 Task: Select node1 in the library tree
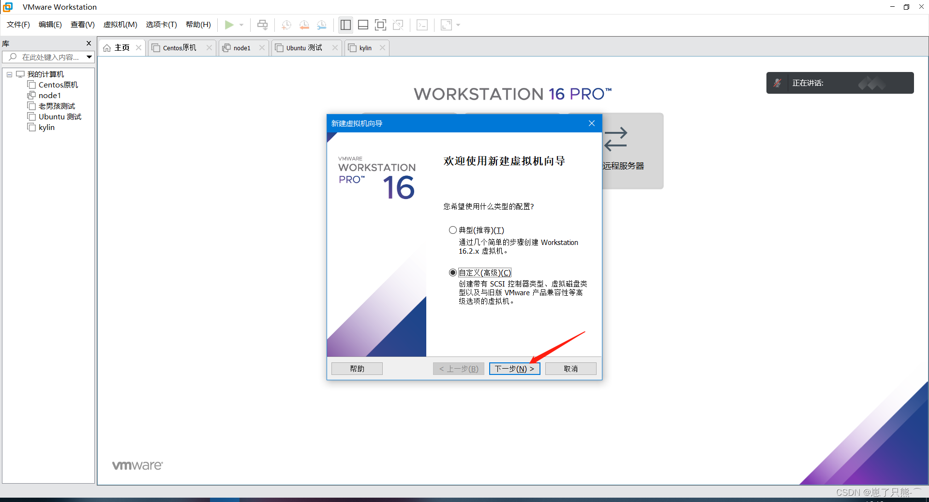[49, 96]
